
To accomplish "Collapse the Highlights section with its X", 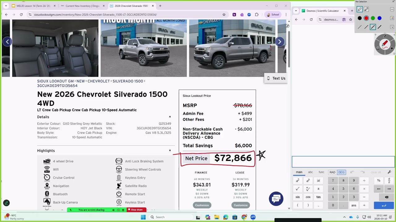I will coord(170,150).
